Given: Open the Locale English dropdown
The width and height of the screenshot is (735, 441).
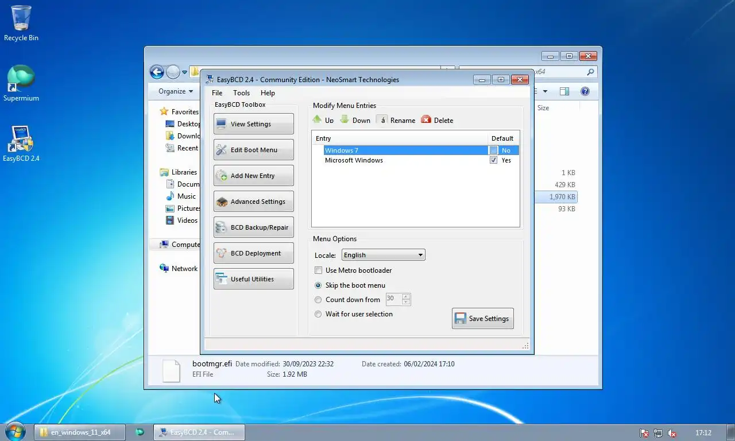Looking at the screenshot, I should point(383,255).
